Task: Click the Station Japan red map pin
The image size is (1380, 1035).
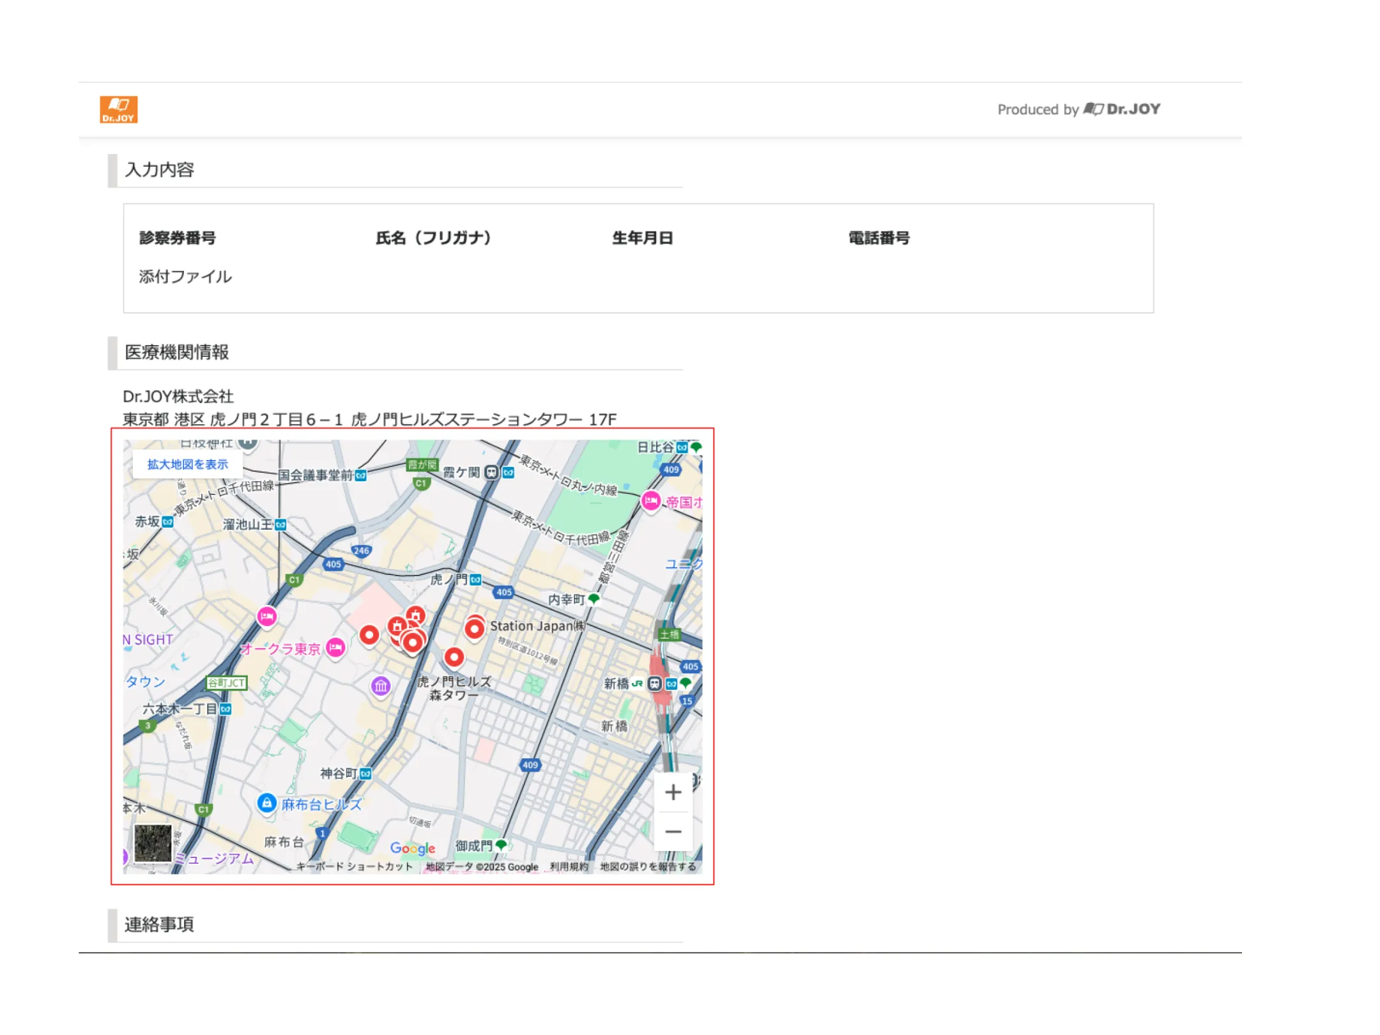Action: point(474,629)
